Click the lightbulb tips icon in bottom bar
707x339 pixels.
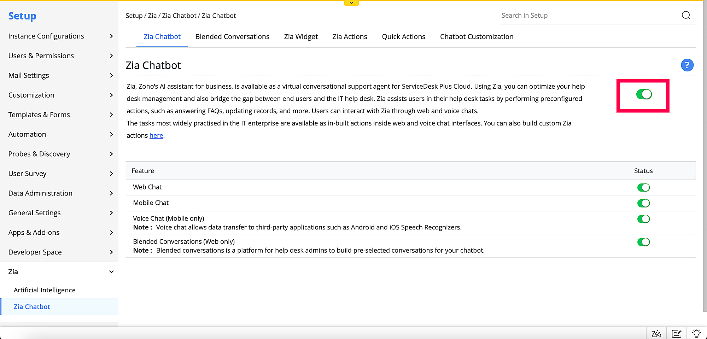(696, 333)
